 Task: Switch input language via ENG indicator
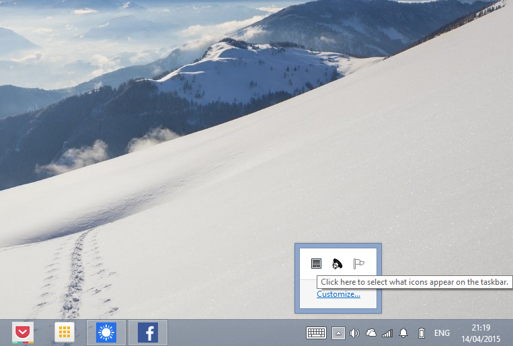point(442,333)
